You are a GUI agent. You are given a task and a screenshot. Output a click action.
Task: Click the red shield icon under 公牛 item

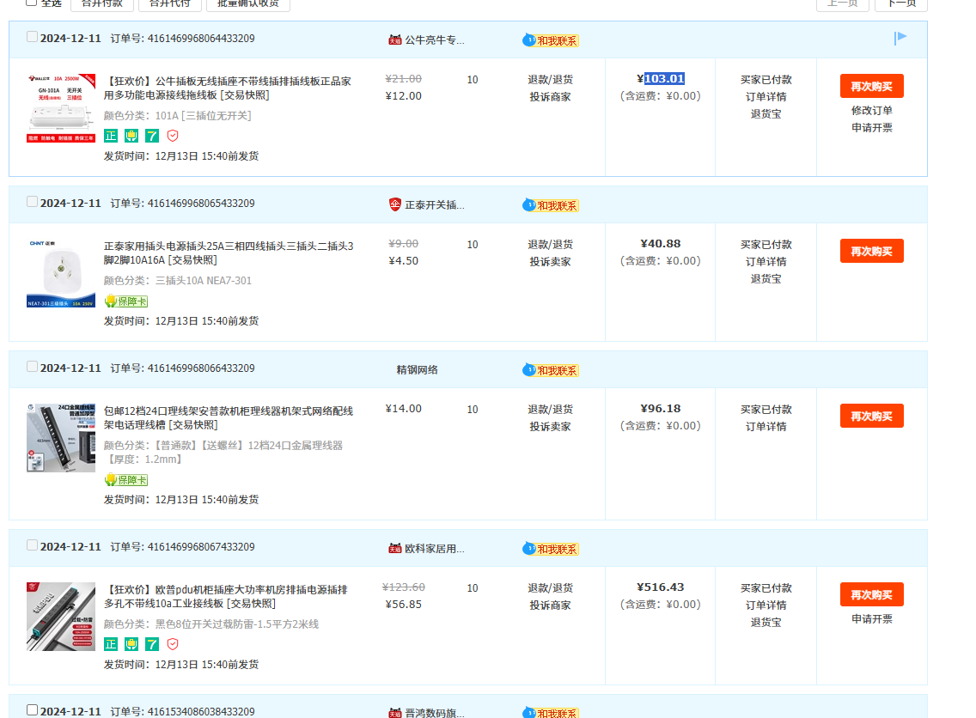click(173, 136)
